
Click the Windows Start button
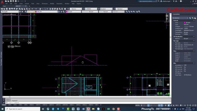2,109
